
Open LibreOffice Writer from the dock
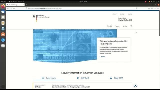(x=3, y=29)
